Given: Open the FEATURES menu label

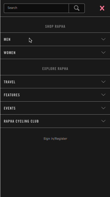Looking at the screenshot, I should (x=12, y=95).
